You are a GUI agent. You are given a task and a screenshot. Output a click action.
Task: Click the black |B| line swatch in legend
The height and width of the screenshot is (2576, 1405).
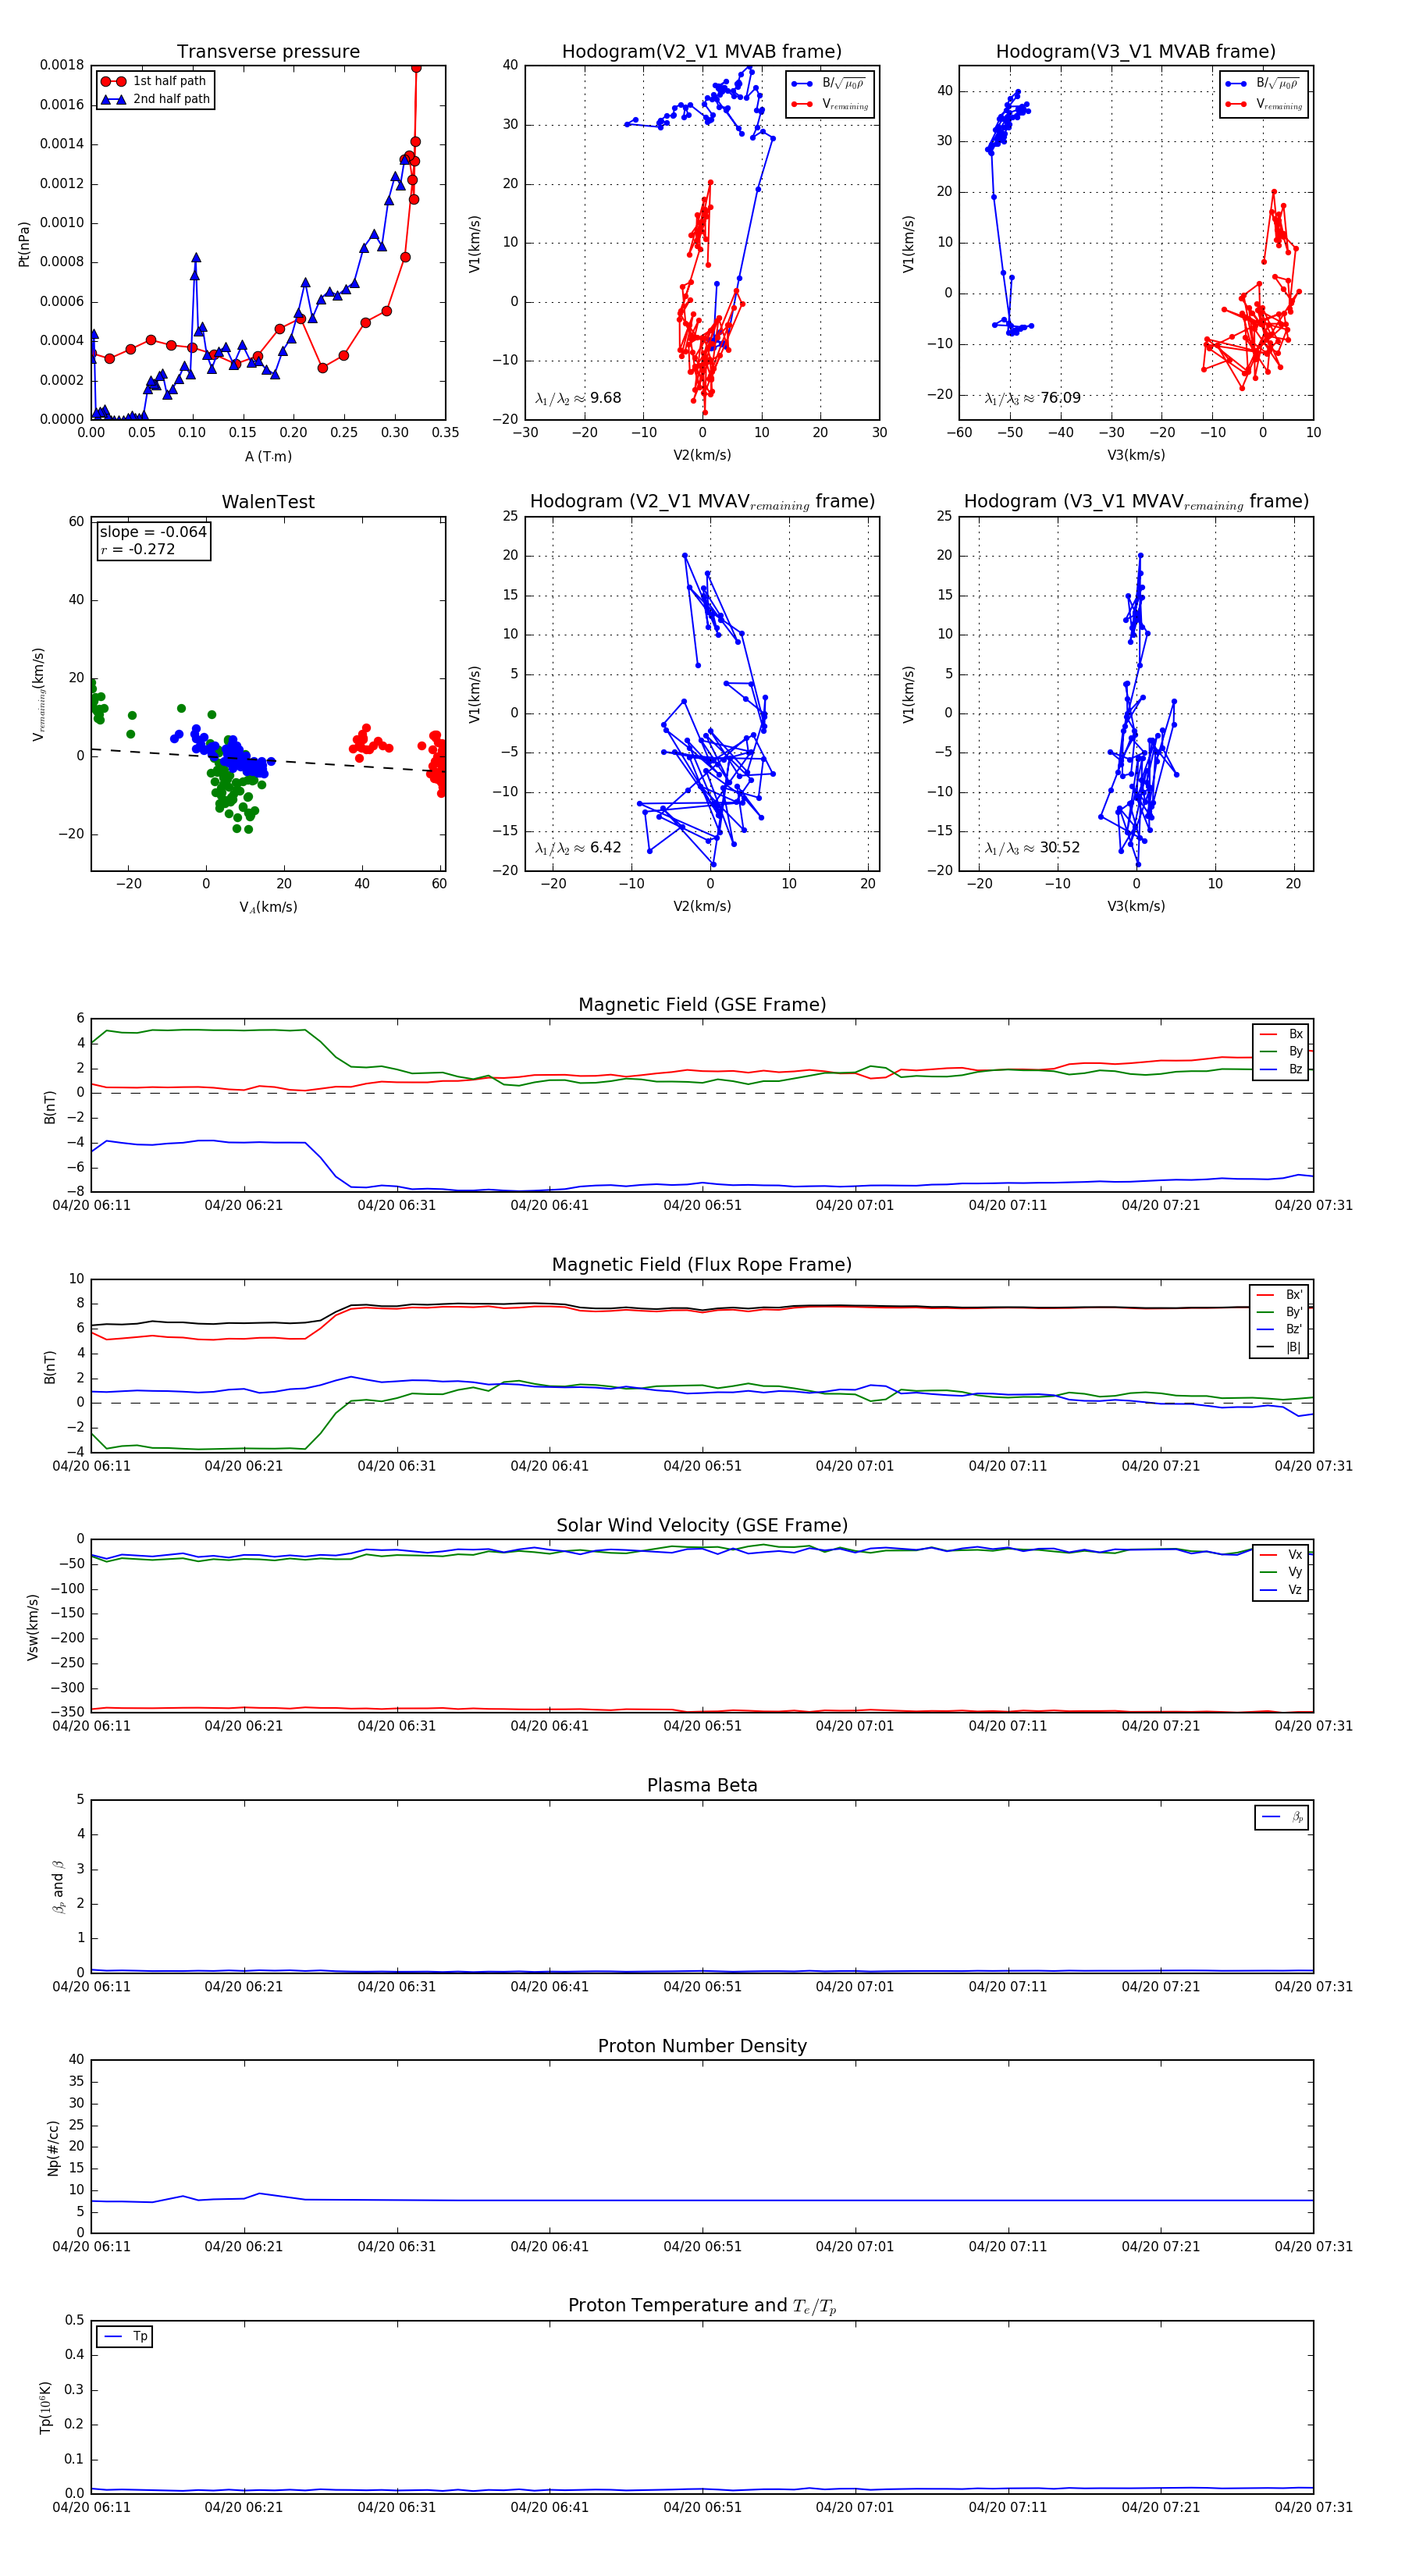(x=1266, y=1347)
